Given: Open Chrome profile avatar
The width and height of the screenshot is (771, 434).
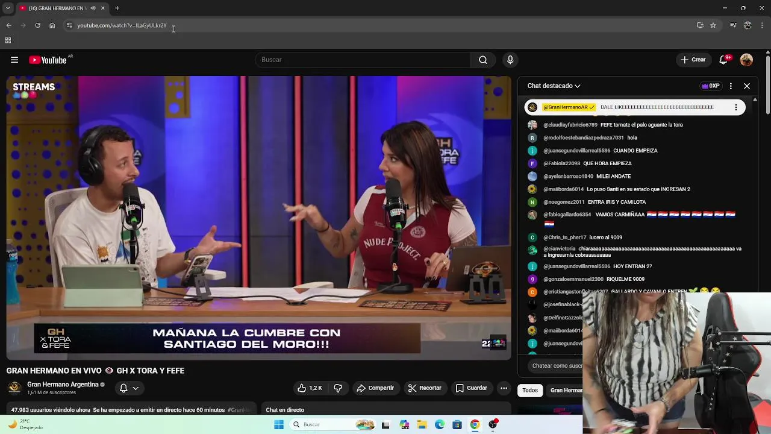Looking at the screenshot, I should tap(748, 25).
